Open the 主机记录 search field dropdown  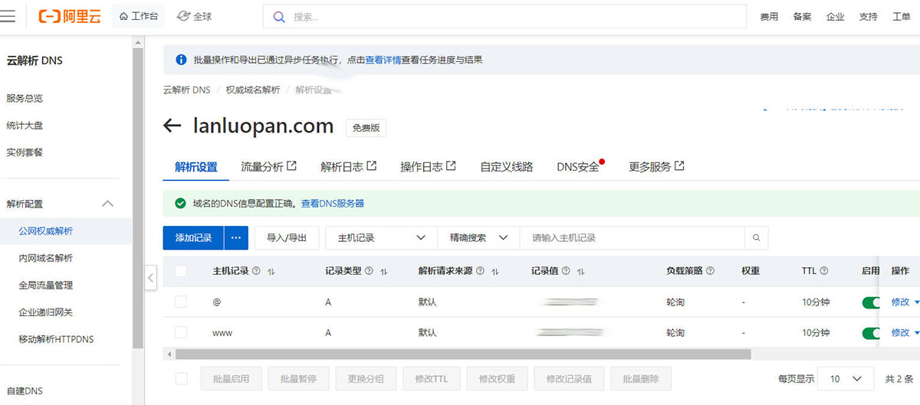tap(381, 238)
